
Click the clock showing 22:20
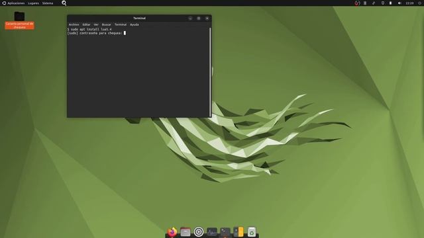(x=409, y=3)
